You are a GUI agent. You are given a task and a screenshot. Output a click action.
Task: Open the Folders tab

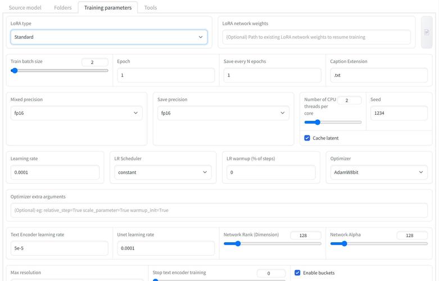pyautogui.click(x=63, y=8)
